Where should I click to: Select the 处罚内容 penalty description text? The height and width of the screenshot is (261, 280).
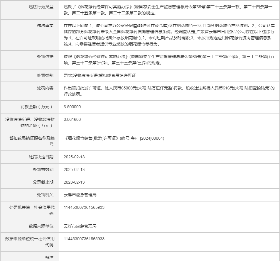169,91
